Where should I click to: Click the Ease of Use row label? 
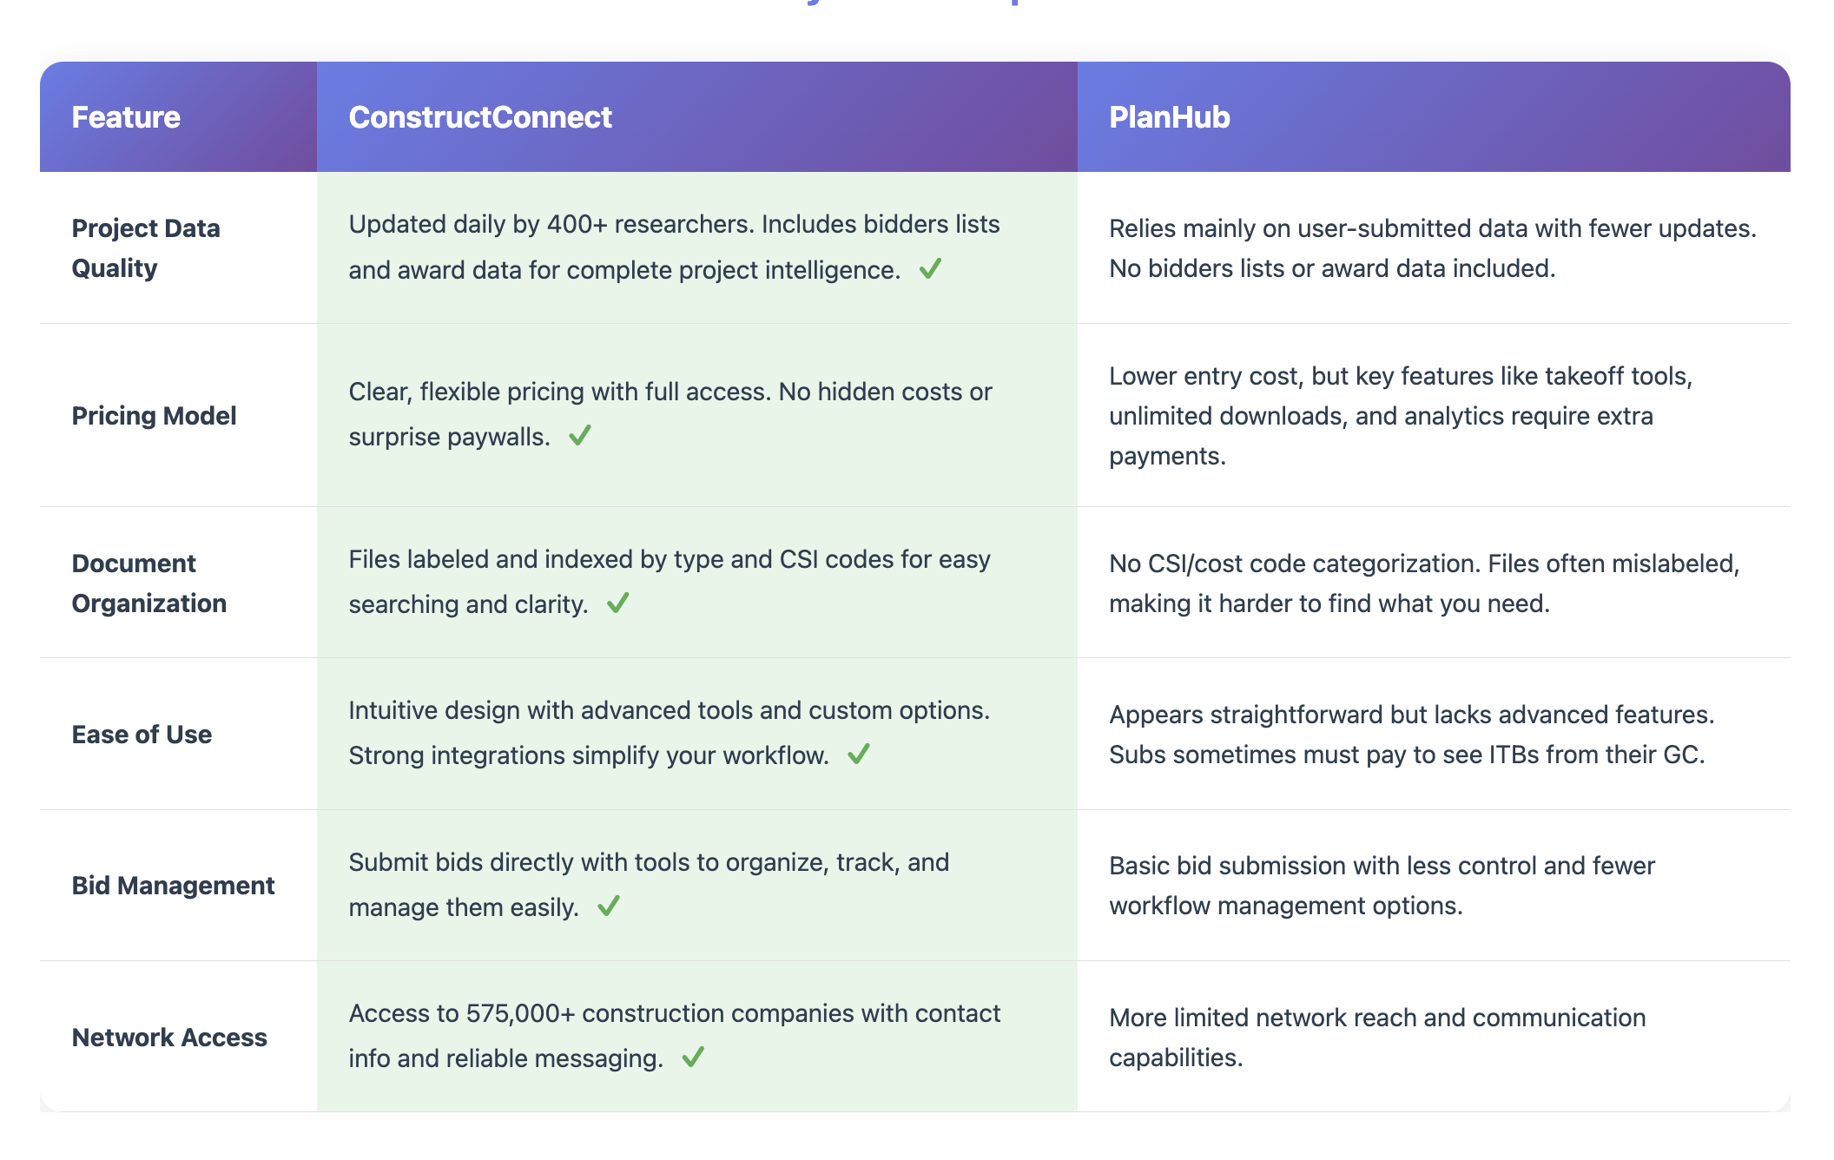pyautogui.click(x=142, y=735)
